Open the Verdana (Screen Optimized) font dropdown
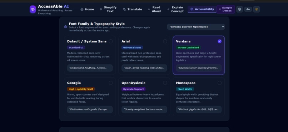The height and width of the screenshot is (132, 288). [196, 27]
